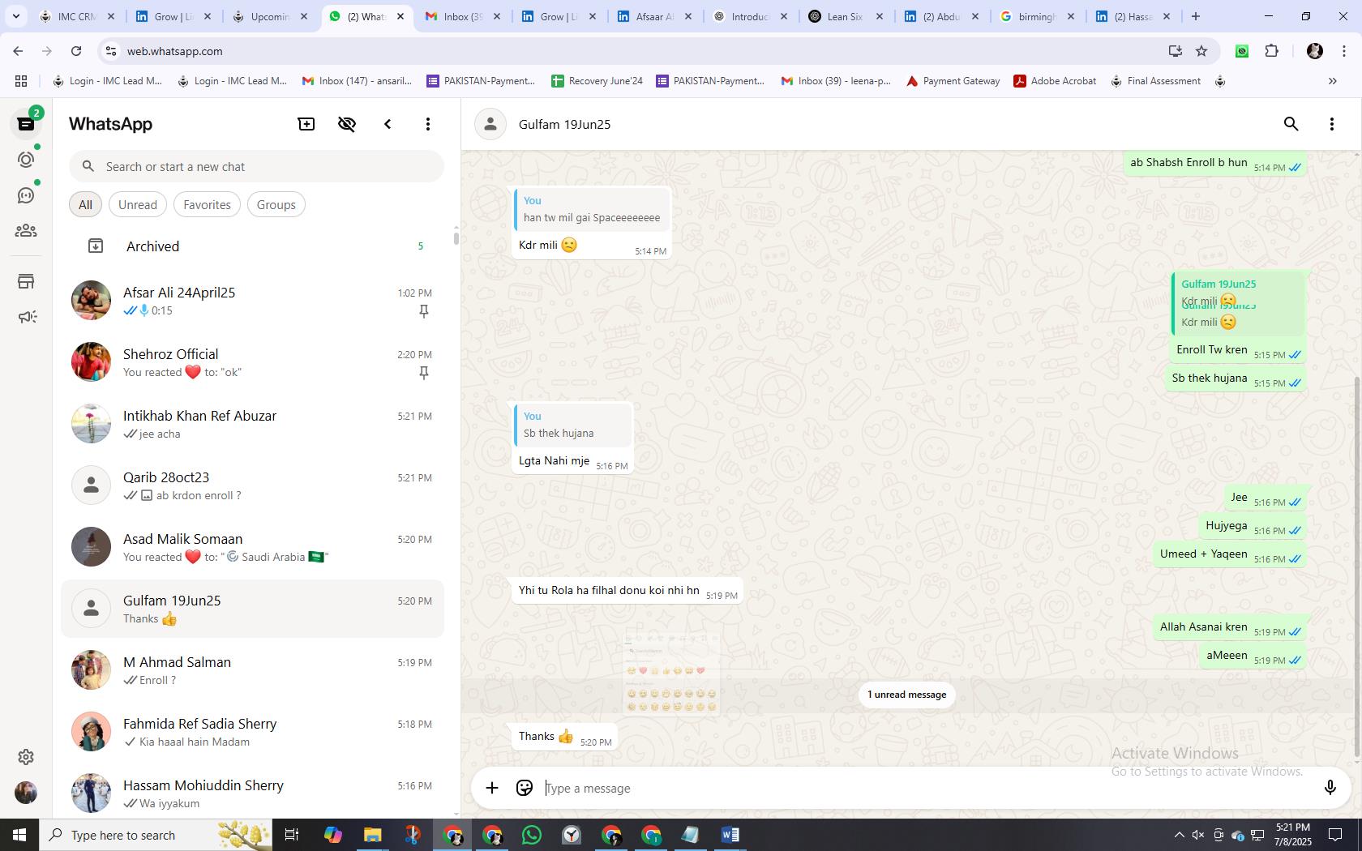This screenshot has height=851, width=1362.
Task: Click Gulfam 19Jun25 contact header avatar
Action: click(x=490, y=124)
